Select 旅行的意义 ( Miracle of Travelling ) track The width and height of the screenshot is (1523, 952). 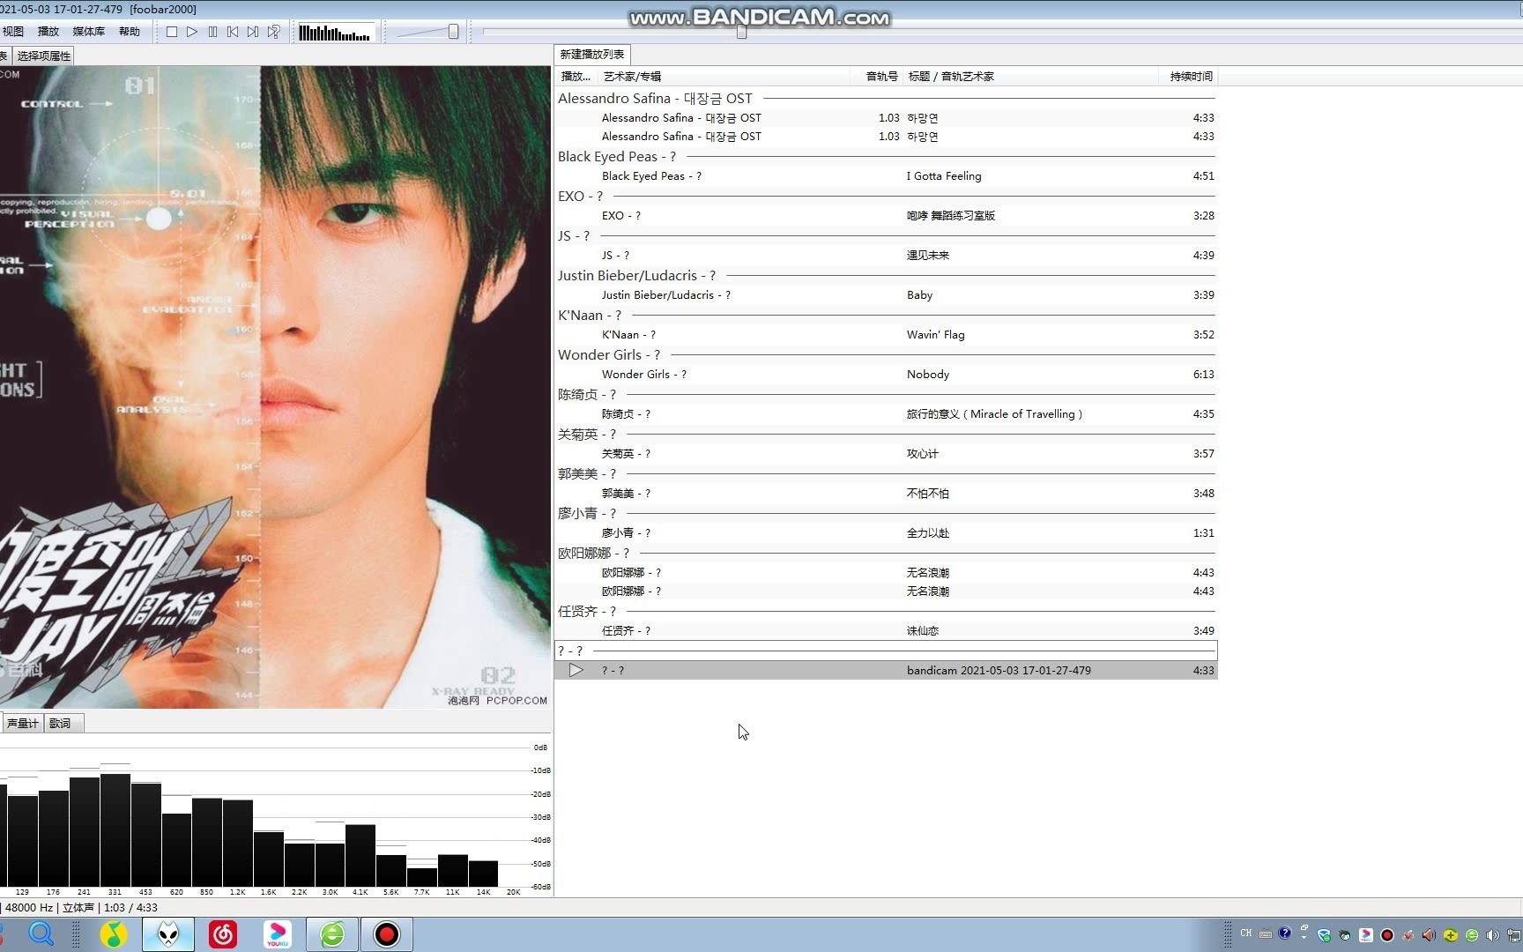[886, 414]
